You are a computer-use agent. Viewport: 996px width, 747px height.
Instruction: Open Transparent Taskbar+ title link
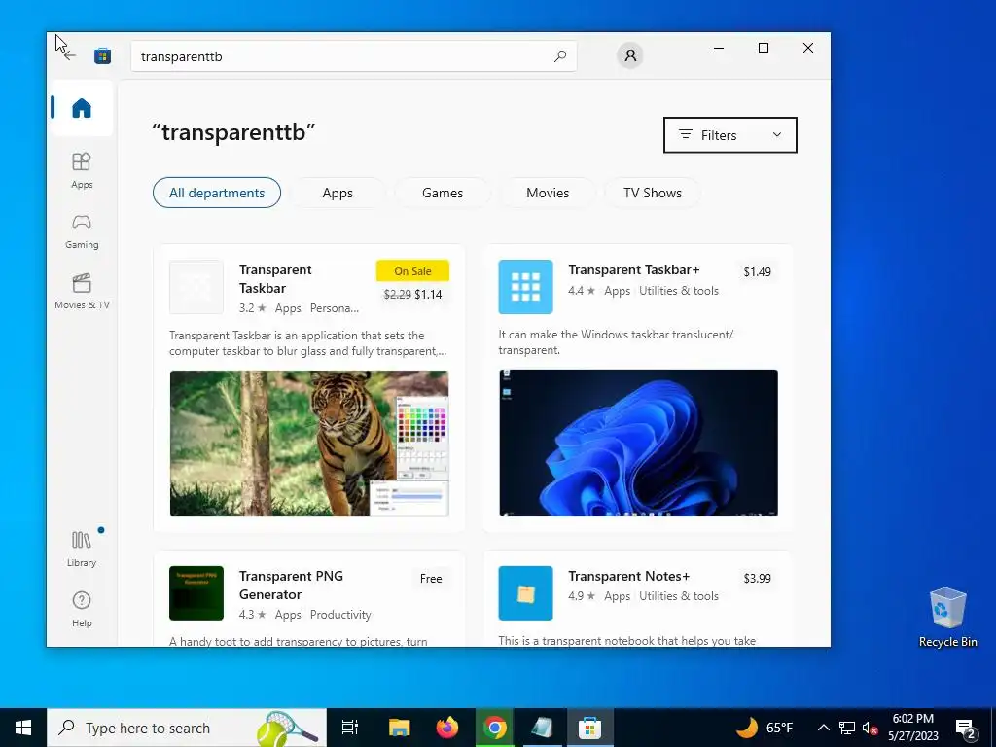tap(634, 269)
